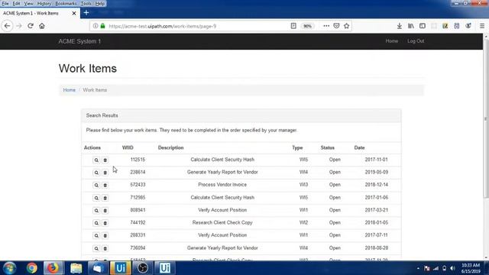Open magnifier icon for work item 736094
Image resolution: width=489 pixels, height=275 pixels.
pos(96,248)
